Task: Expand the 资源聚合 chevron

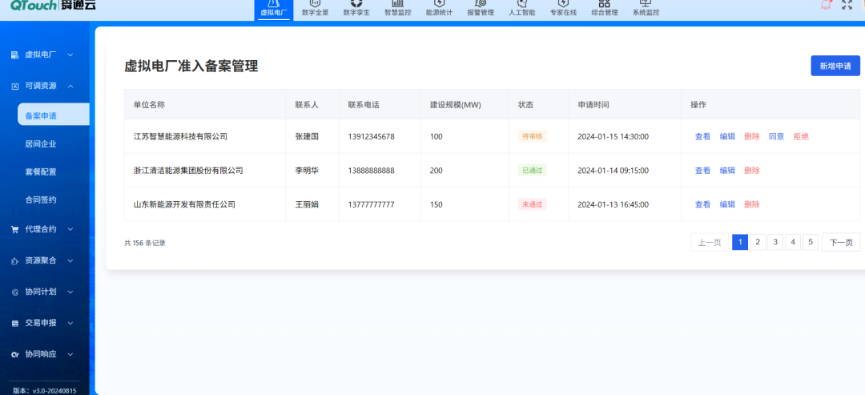Action: (x=70, y=260)
